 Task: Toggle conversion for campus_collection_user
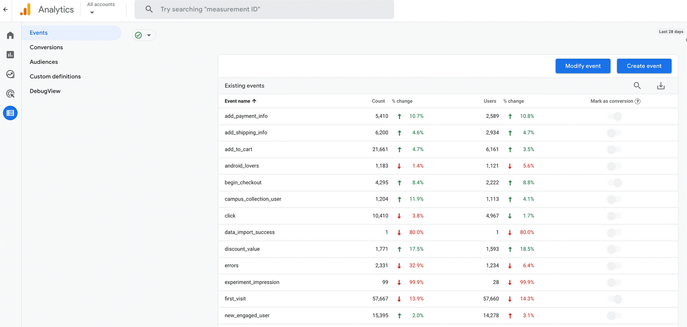tap(614, 199)
